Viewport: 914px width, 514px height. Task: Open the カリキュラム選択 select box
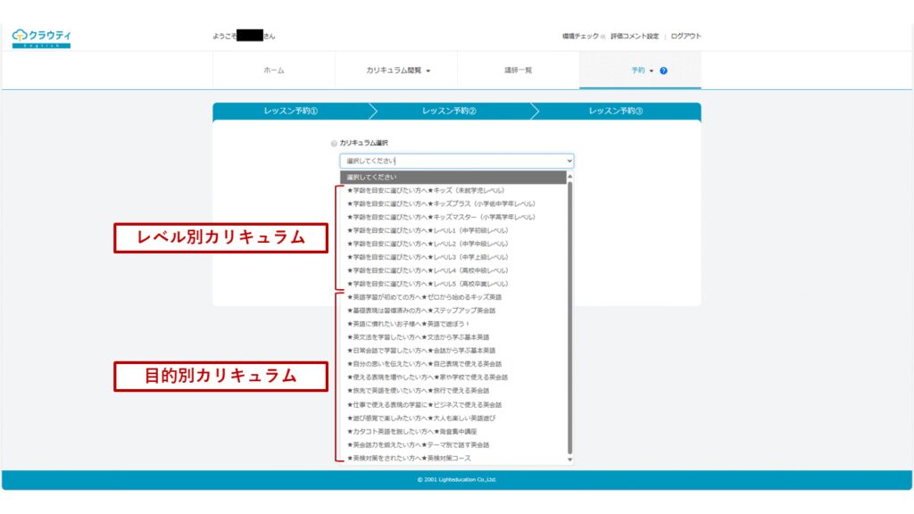456,162
